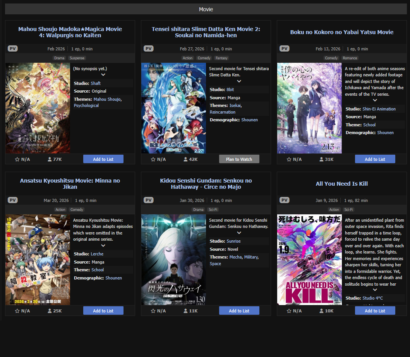
Task: Select the Suspense genre tag on Madoka card
Action: click(x=77, y=58)
